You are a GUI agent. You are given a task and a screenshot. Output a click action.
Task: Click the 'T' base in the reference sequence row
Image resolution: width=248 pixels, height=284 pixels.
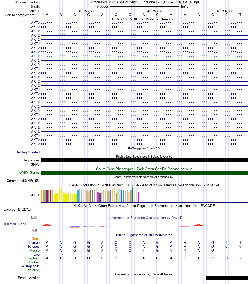(x=240, y=15)
